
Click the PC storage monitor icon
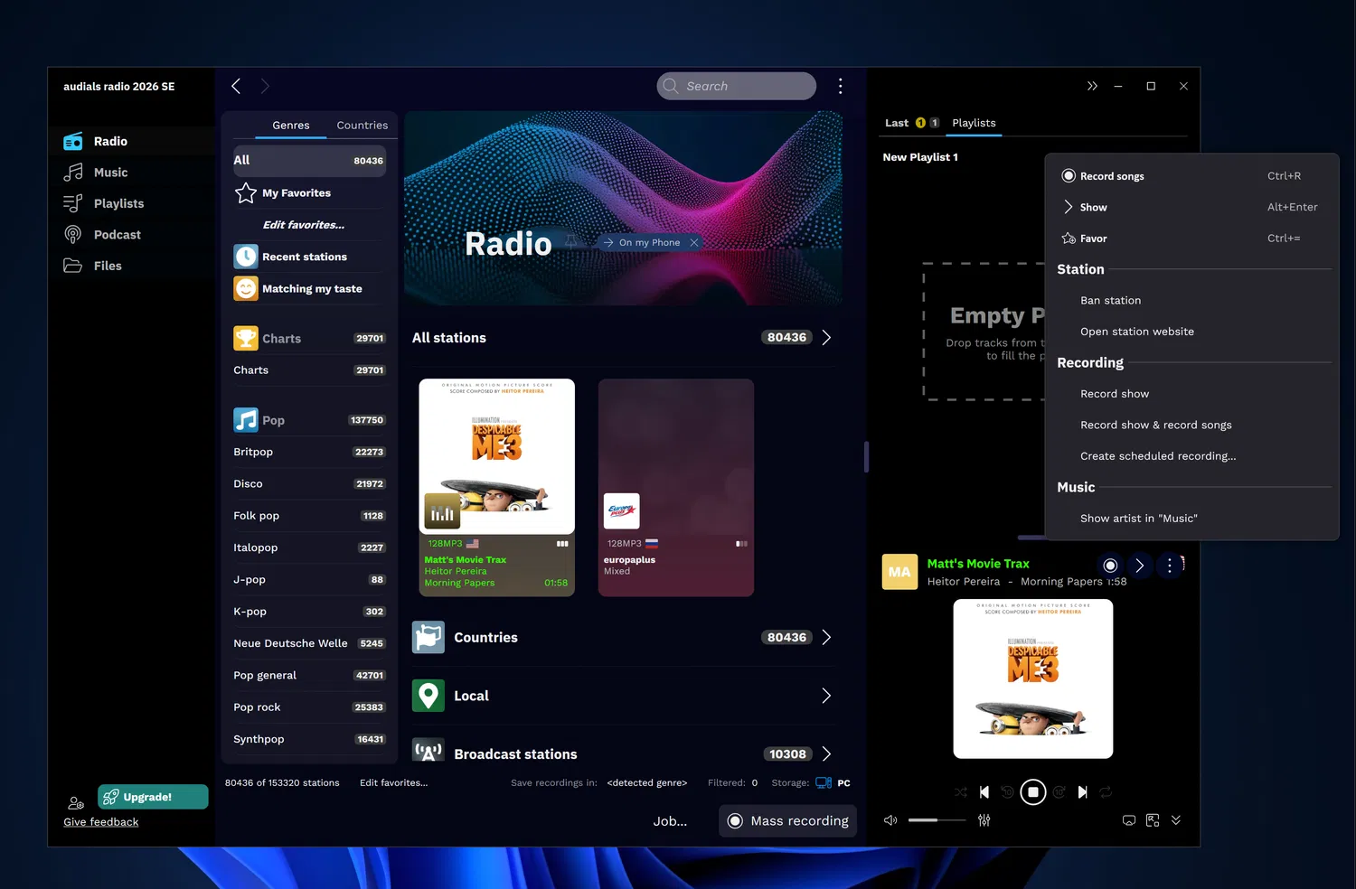(x=824, y=782)
